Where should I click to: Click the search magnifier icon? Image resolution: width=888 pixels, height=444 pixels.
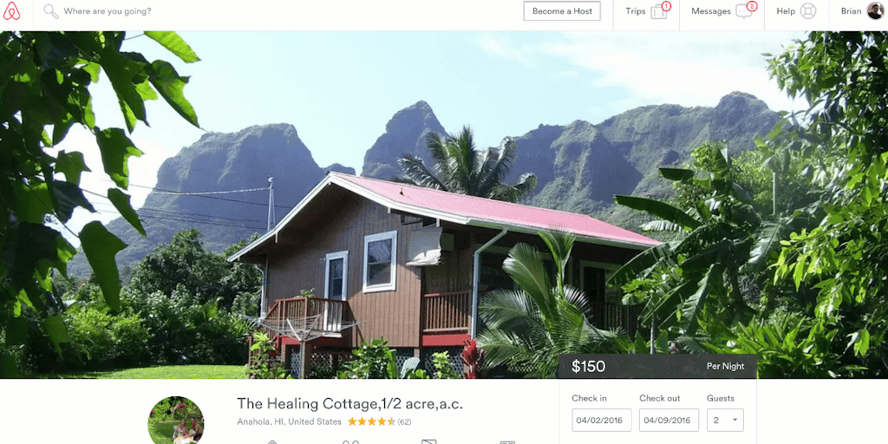click(50, 11)
